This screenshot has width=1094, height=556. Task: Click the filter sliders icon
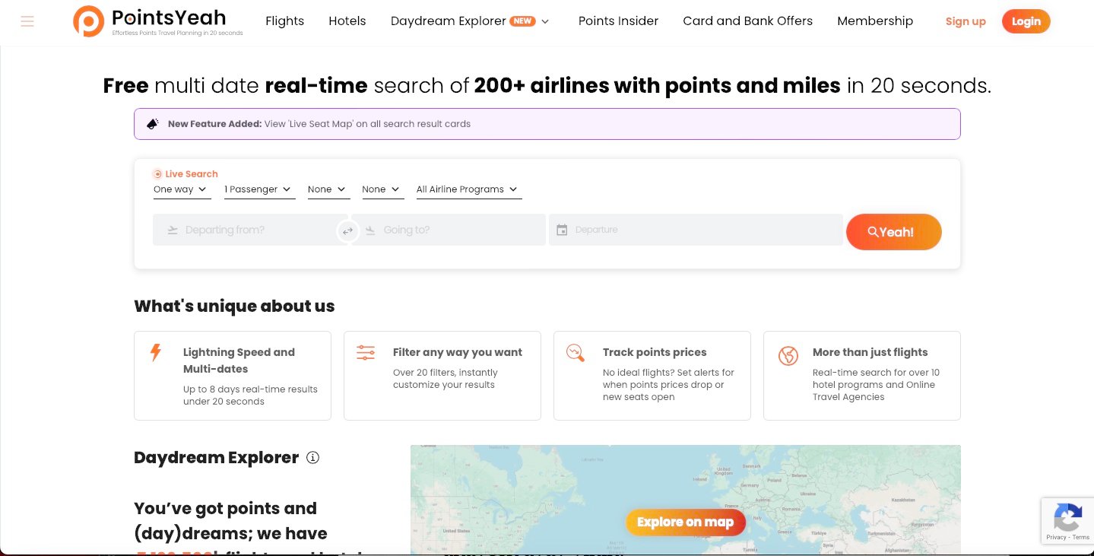tap(366, 353)
